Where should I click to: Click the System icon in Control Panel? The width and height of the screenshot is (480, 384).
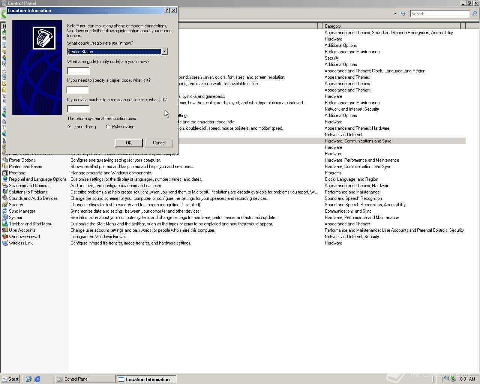click(x=5, y=217)
